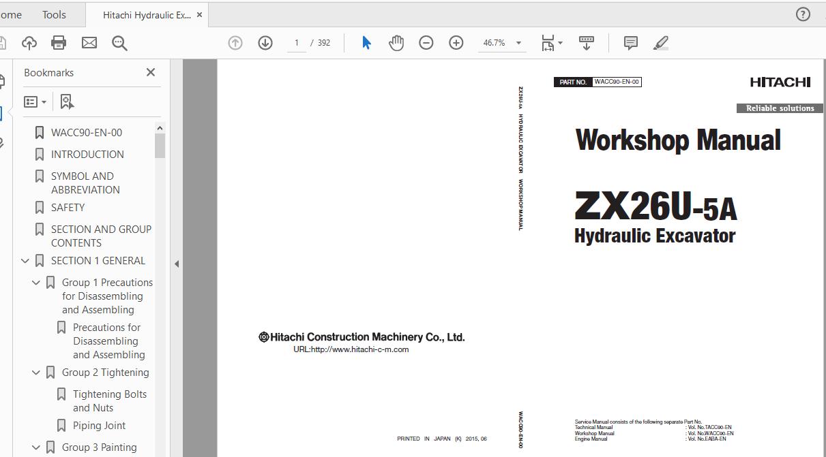Click the PRINTED IN JAPAN footer text
The height and width of the screenshot is (457, 826).
442,439
